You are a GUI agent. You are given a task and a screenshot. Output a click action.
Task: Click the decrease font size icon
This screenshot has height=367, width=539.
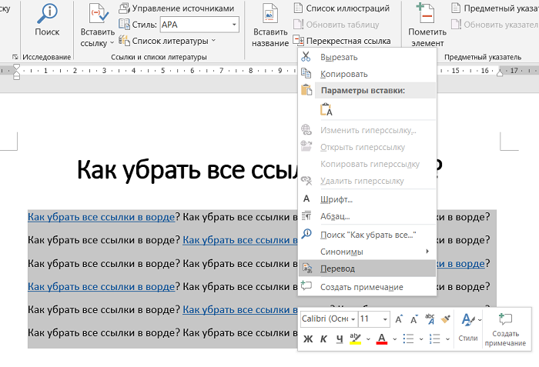[x=414, y=319]
